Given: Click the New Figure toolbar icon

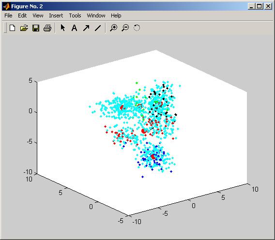Looking at the screenshot, I should [12, 28].
